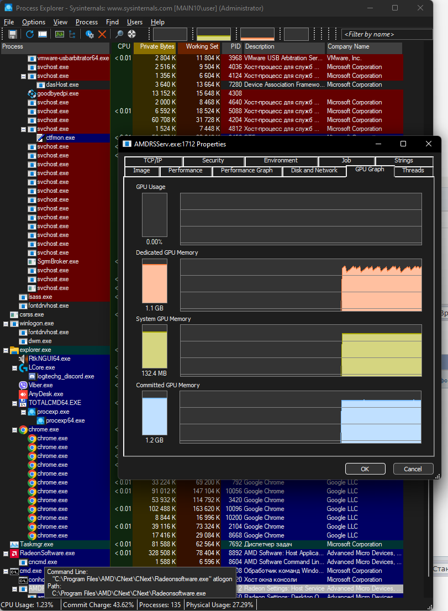Image resolution: width=448 pixels, height=611 pixels.
Task: Click the RtkNGUI64.exe speaker icon
Action: (23, 359)
